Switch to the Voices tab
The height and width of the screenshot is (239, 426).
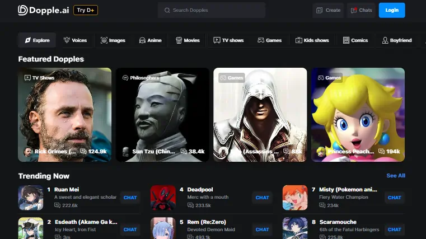tap(75, 40)
